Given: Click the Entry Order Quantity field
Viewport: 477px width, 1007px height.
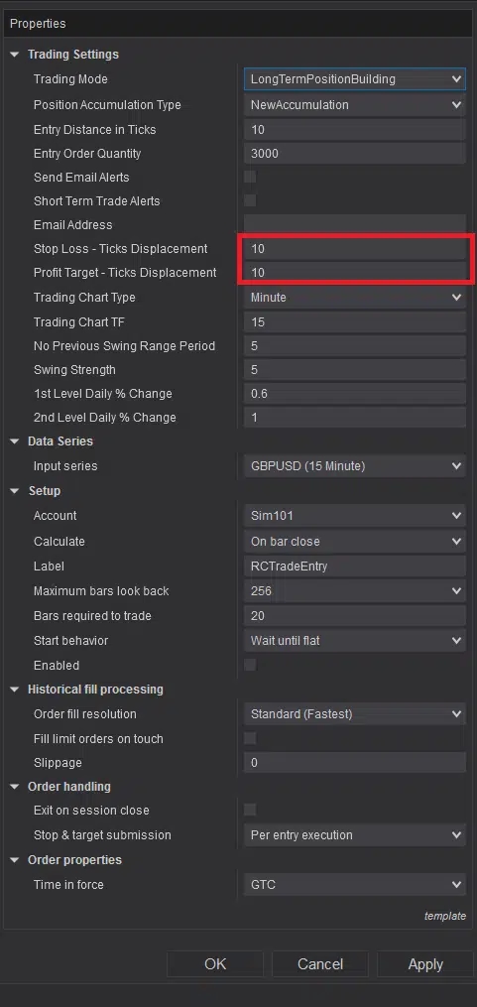Looking at the screenshot, I should 354,154.
